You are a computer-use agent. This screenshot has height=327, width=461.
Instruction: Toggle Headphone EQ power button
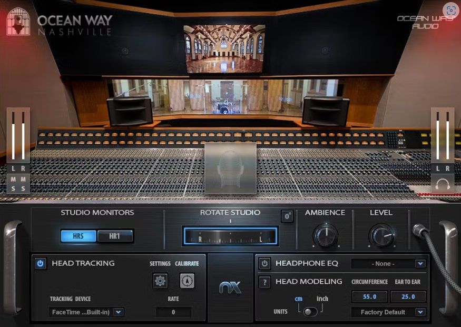point(265,263)
